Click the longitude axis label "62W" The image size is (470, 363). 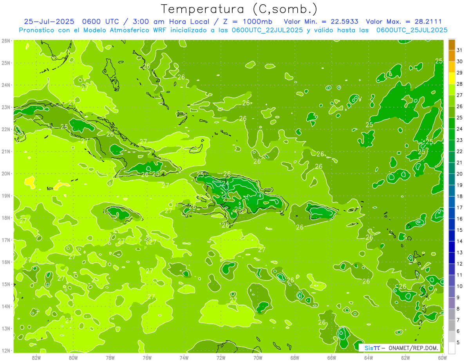pos(405,358)
